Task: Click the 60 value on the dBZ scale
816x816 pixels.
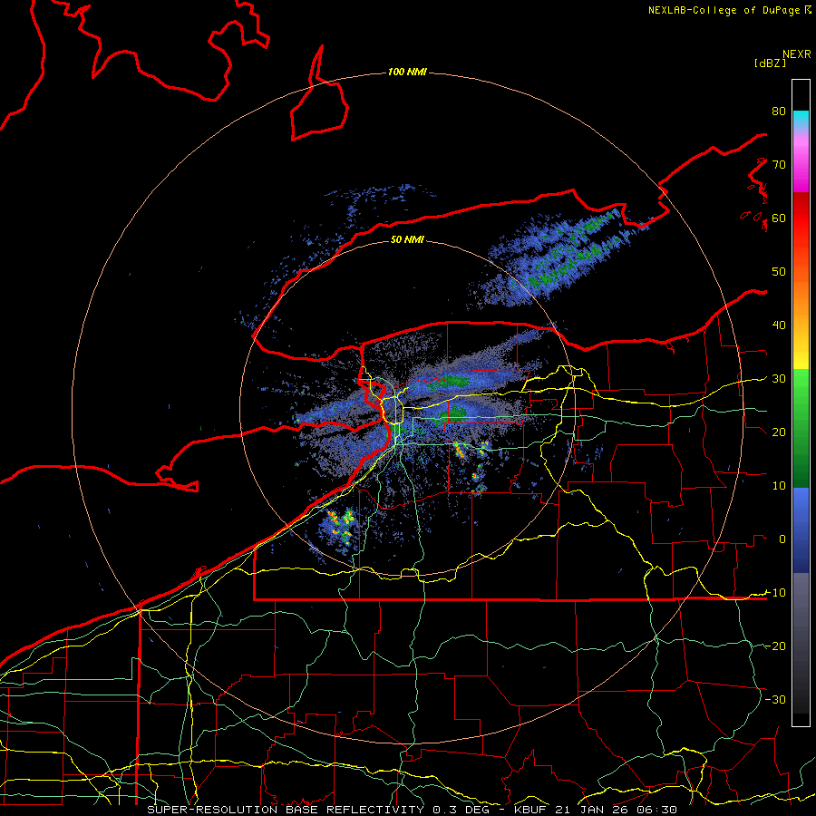Action: (x=779, y=218)
